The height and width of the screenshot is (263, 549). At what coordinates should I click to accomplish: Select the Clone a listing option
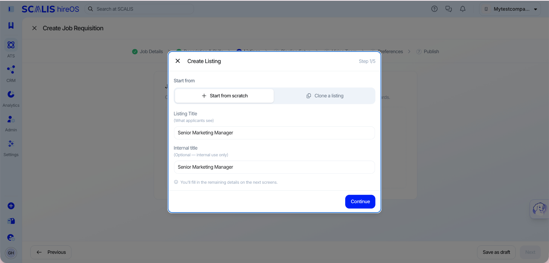coord(325,96)
